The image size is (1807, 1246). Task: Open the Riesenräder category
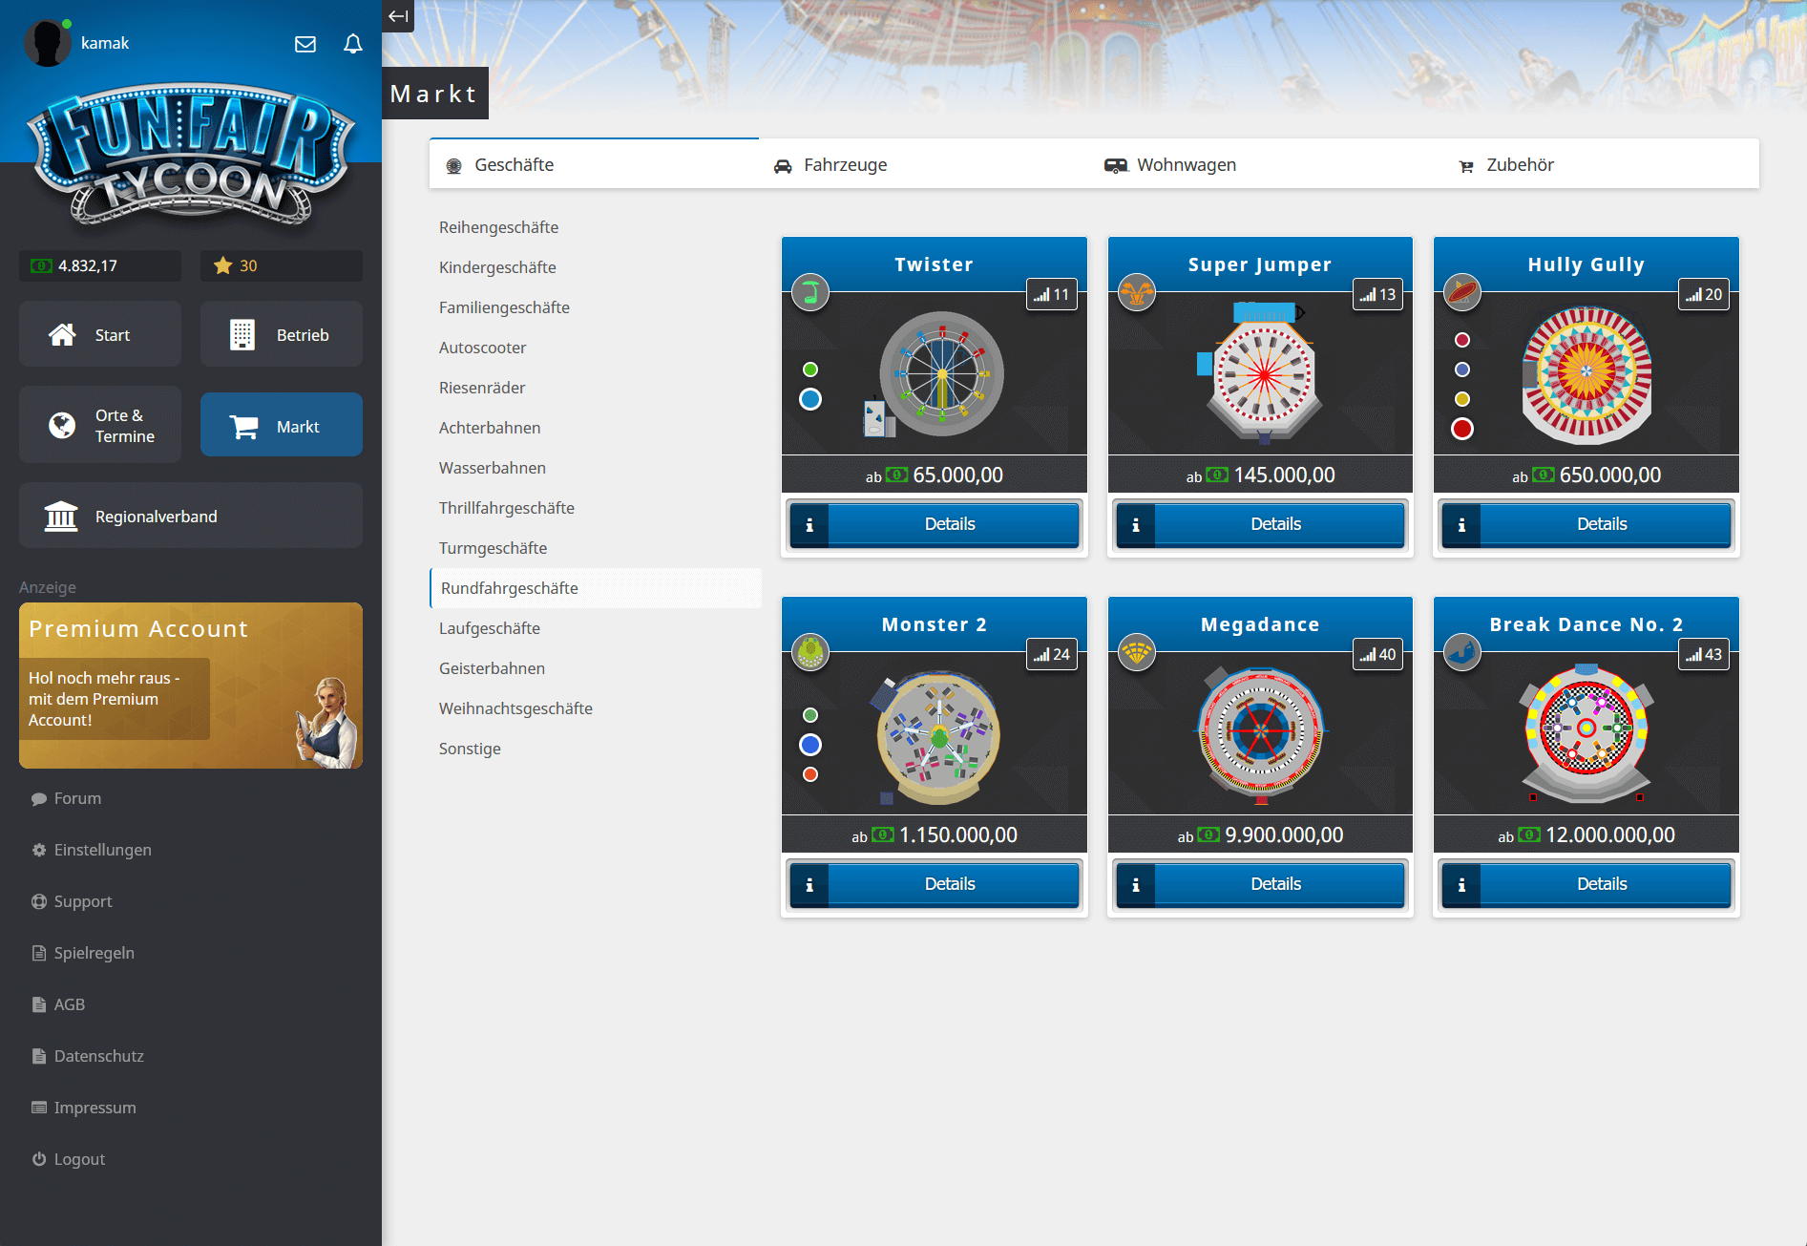(x=482, y=388)
